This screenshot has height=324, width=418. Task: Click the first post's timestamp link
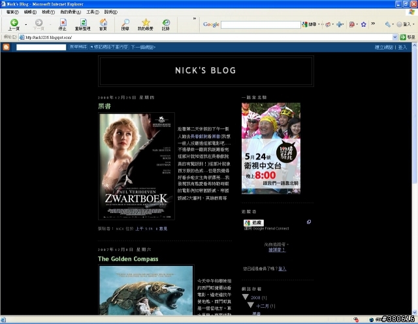[144, 229]
